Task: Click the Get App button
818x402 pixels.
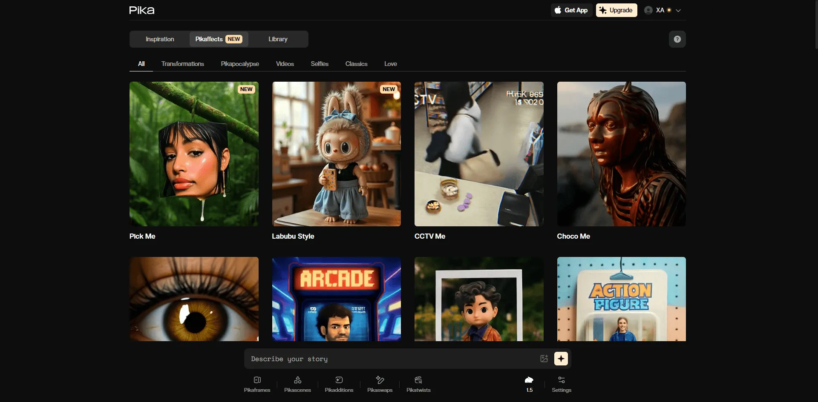Action: [x=571, y=10]
